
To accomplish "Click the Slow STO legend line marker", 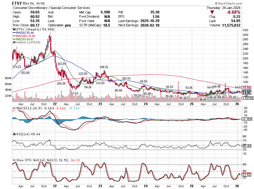I will [14, 161].
